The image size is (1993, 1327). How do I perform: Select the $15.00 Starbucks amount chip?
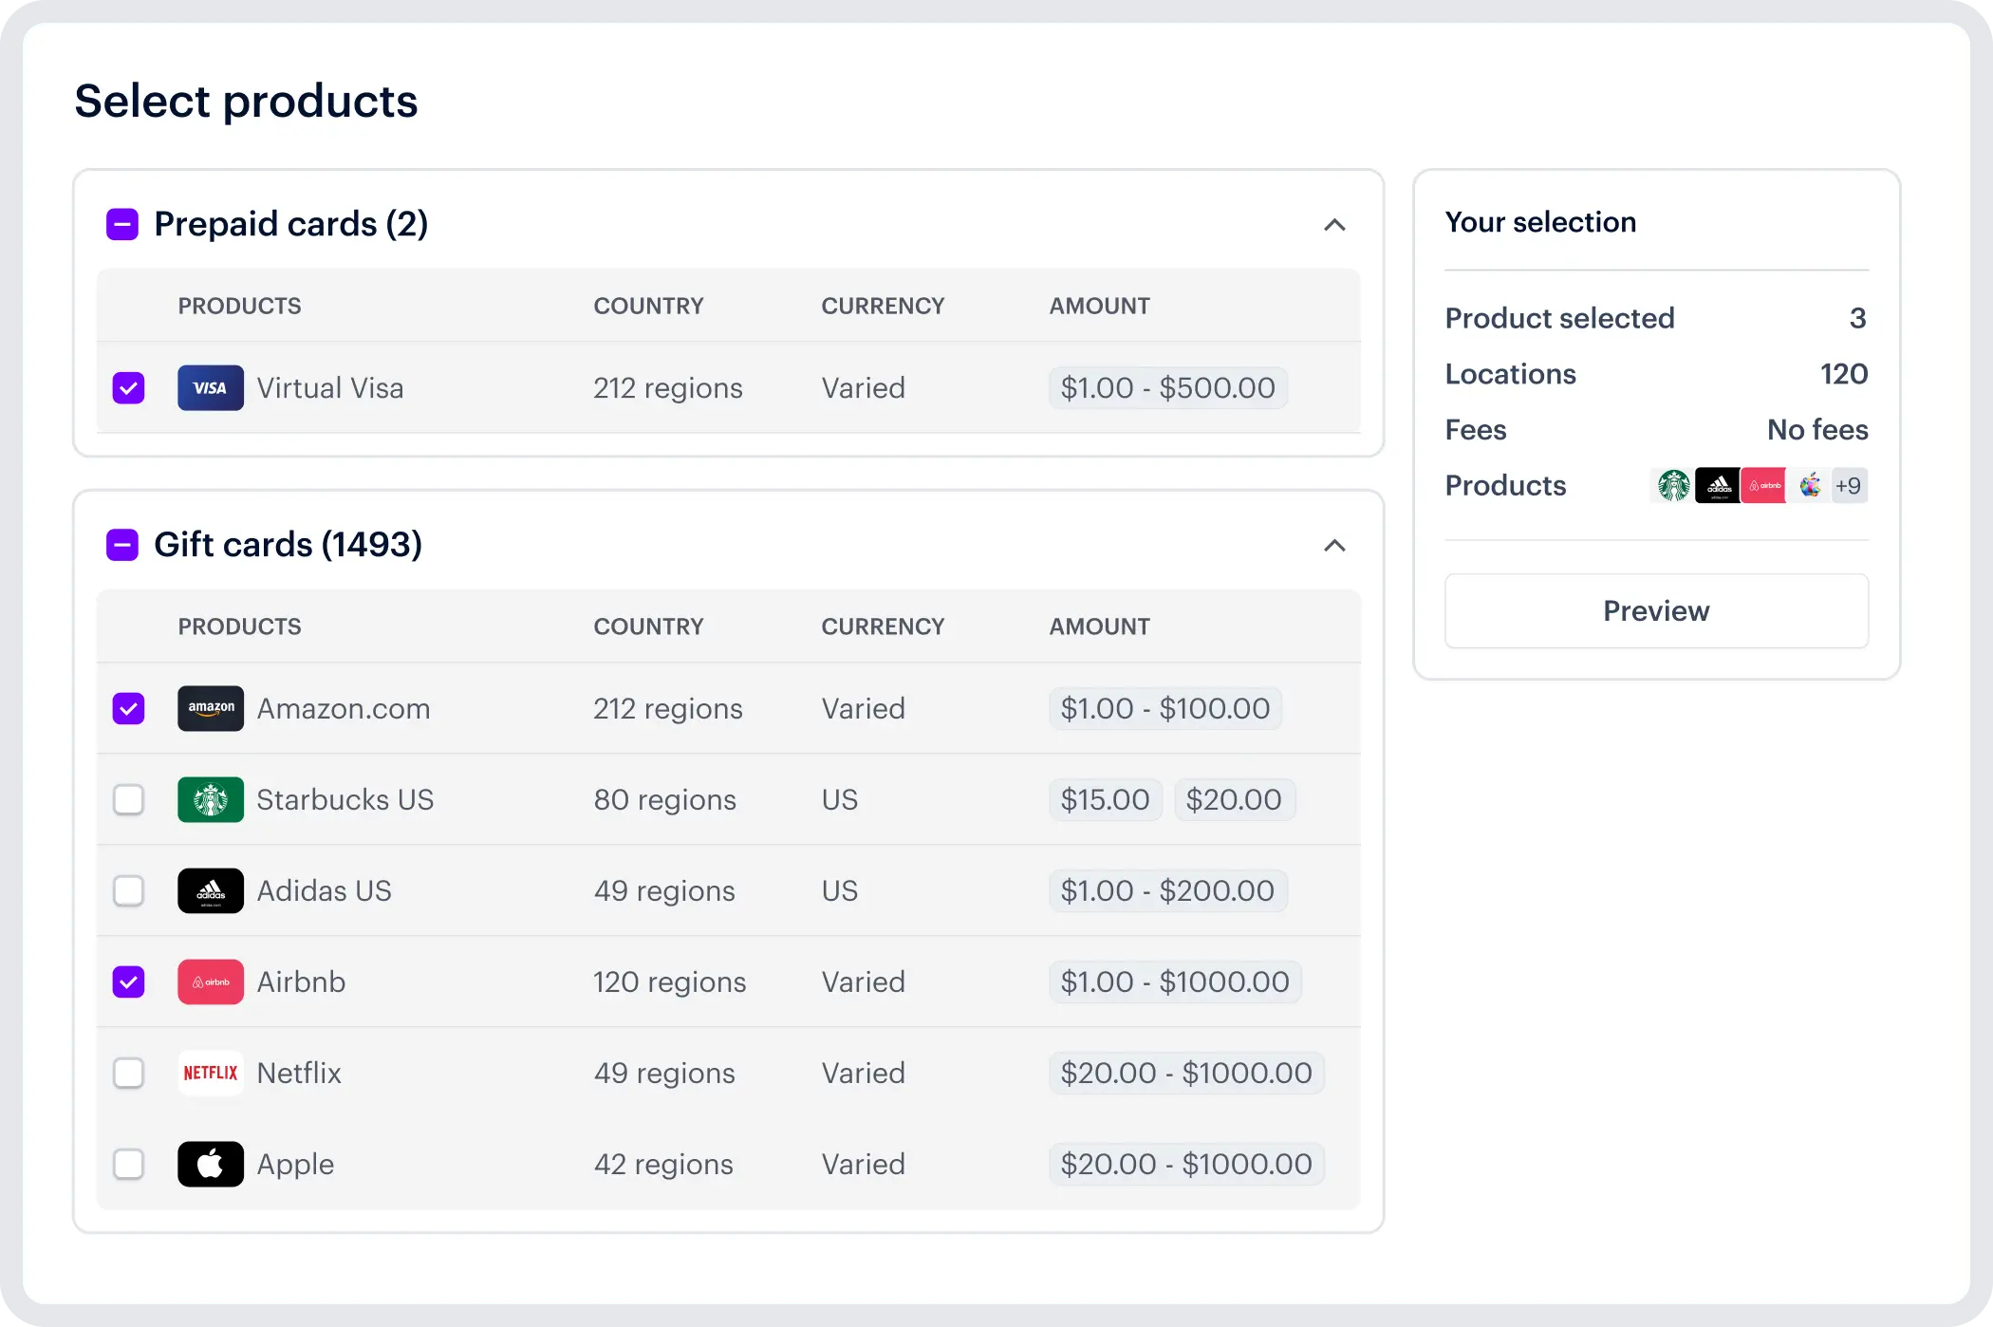coord(1105,800)
